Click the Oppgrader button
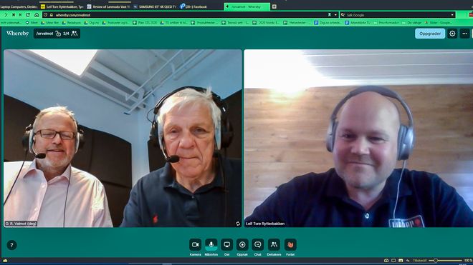Screen dimensions: 473x265 [430, 34]
